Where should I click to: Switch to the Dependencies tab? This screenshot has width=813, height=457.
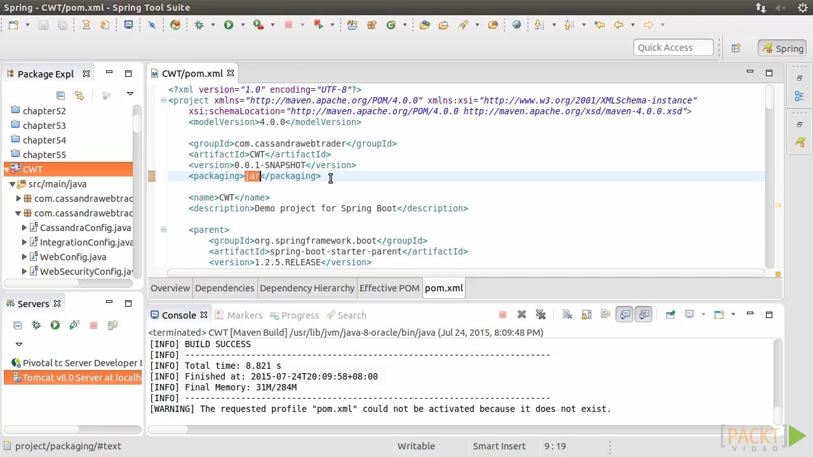click(224, 288)
